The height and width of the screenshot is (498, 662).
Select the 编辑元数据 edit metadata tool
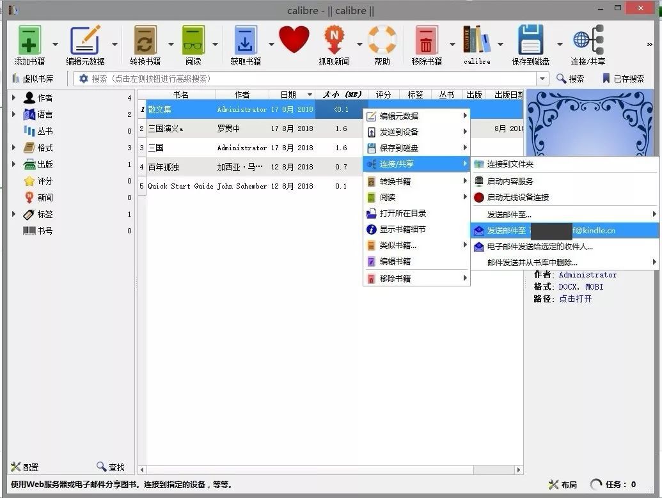pos(86,40)
